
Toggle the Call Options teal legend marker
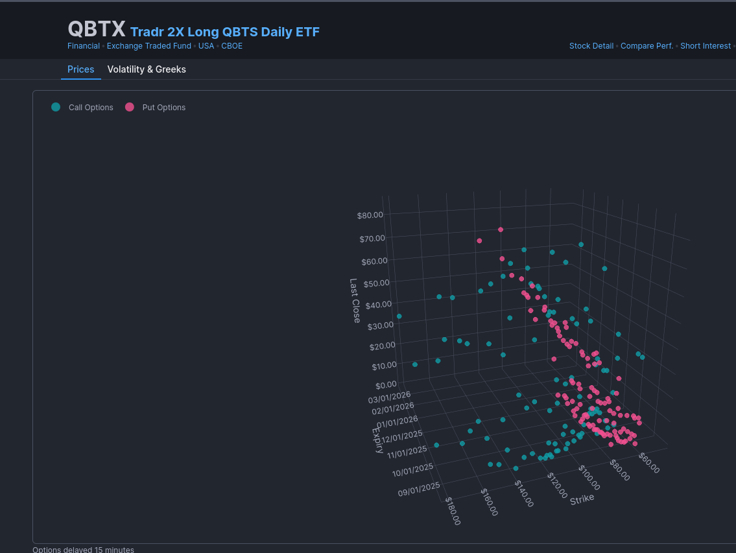56,107
